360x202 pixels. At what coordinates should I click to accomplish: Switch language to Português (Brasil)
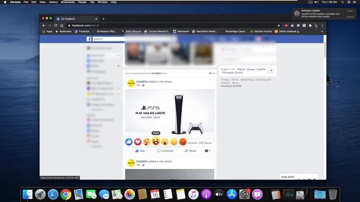tap(232, 72)
